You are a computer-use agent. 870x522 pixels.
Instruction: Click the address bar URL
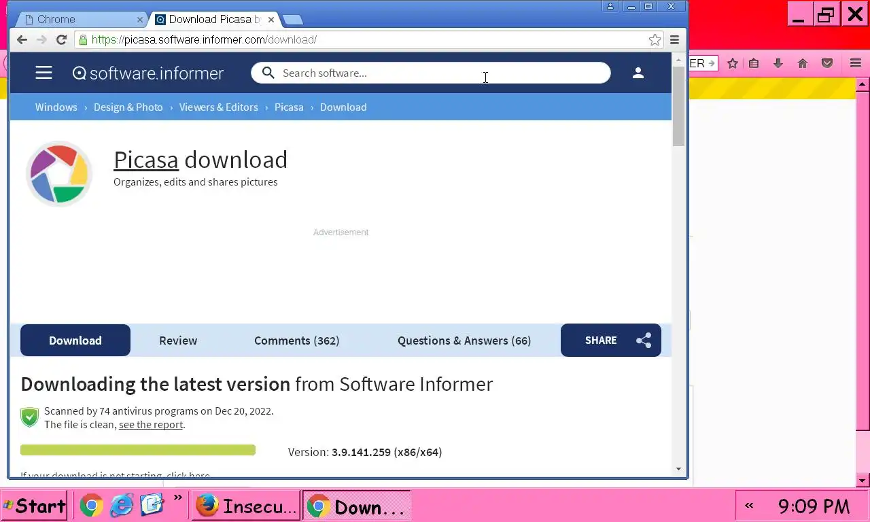[204, 40]
